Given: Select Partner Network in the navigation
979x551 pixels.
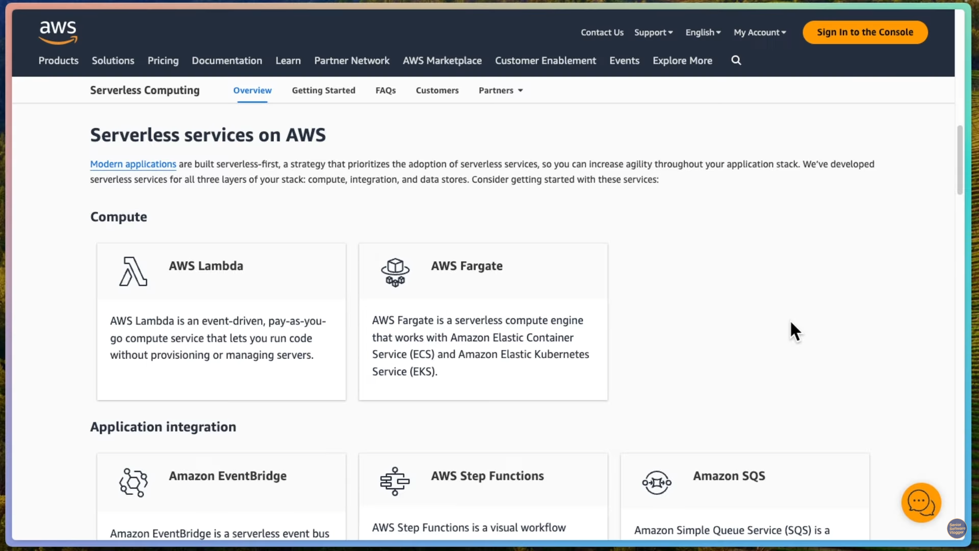Looking at the screenshot, I should [x=352, y=61].
